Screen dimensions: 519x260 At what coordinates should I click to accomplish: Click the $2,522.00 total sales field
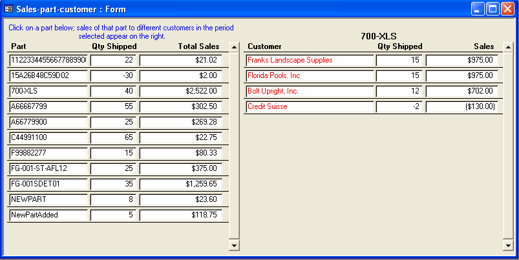[180, 91]
